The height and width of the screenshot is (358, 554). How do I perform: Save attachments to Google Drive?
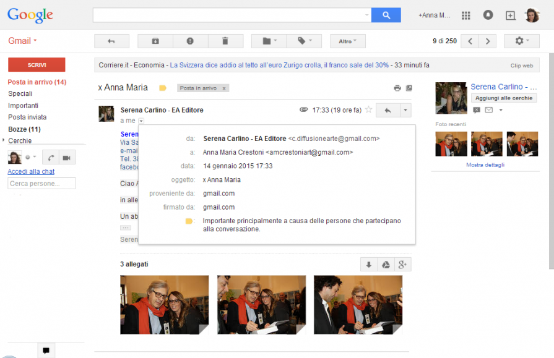pos(386,265)
